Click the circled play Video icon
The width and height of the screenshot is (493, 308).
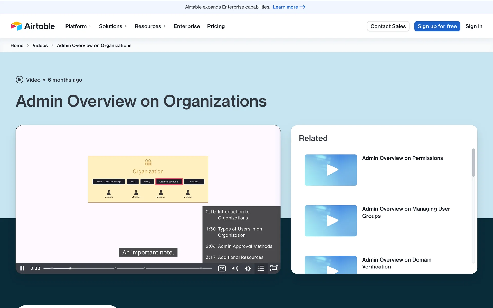tap(20, 80)
